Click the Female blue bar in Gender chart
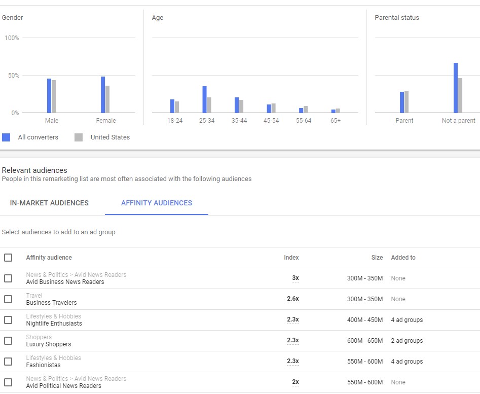This screenshot has height=394, width=480. pos(103,95)
